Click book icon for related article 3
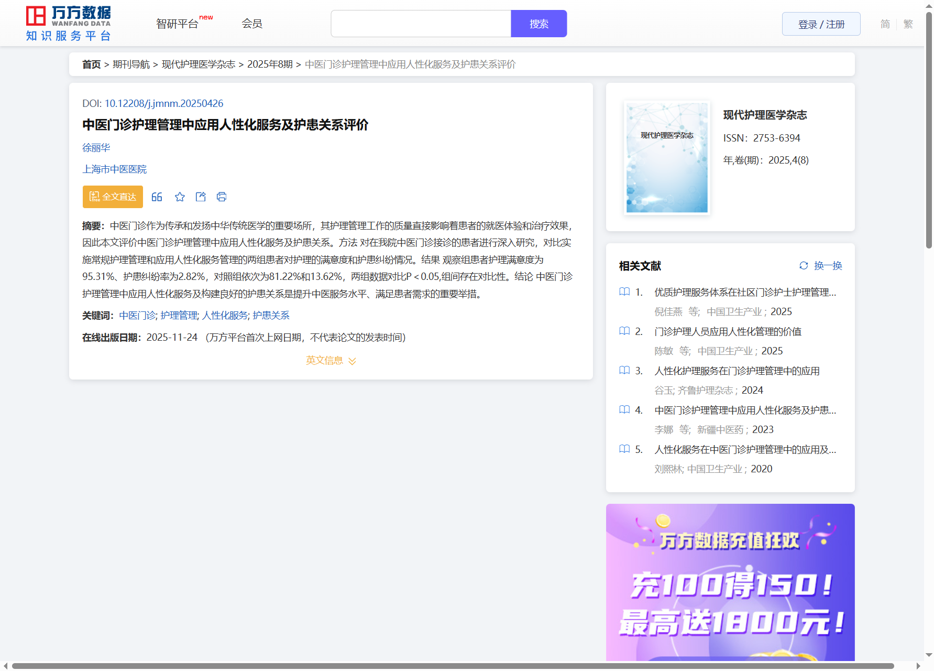Image resolution: width=934 pixels, height=671 pixels. 624,371
